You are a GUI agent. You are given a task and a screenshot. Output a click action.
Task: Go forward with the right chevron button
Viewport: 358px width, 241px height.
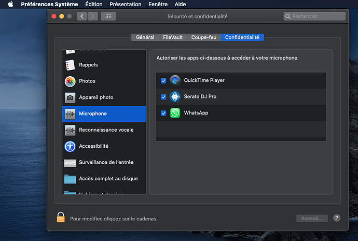pyautogui.click(x=93, y=16)
